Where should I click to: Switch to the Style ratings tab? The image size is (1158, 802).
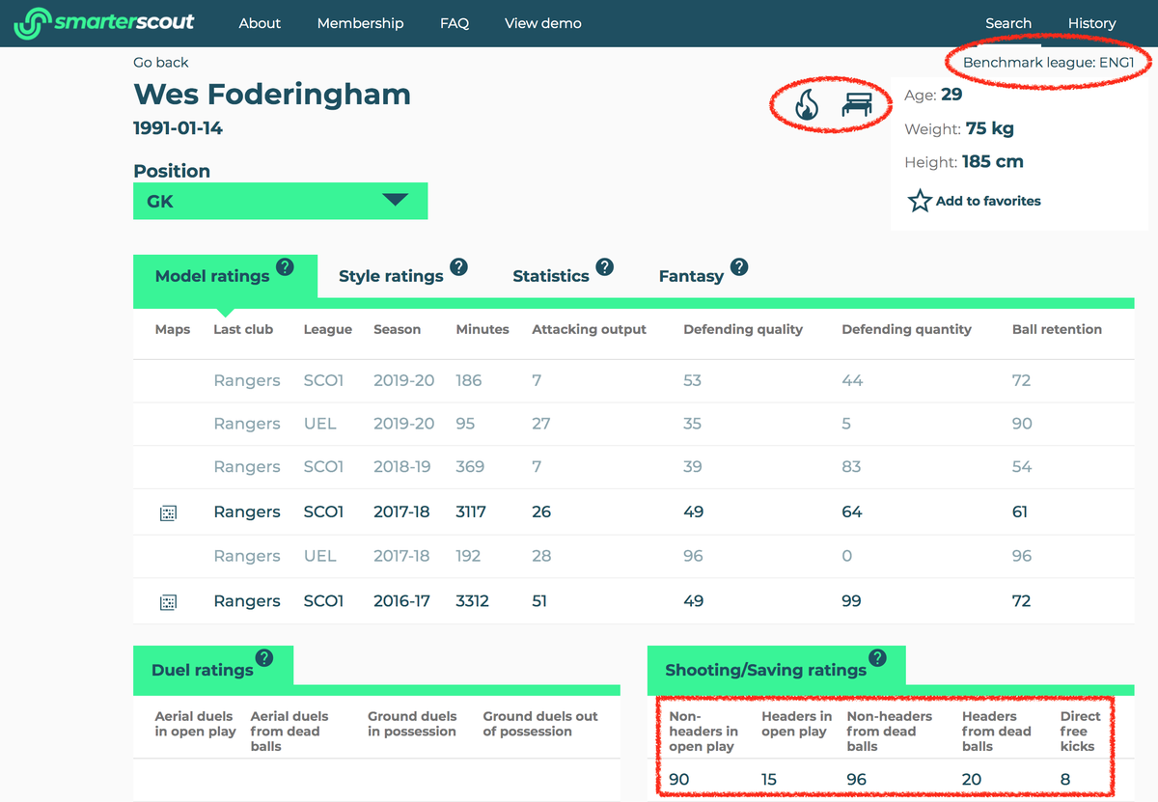391,276
